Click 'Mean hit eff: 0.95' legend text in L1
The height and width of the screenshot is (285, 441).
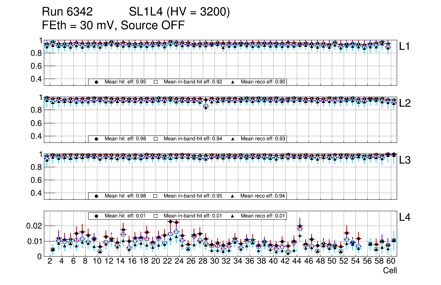[x=126, y=82]
